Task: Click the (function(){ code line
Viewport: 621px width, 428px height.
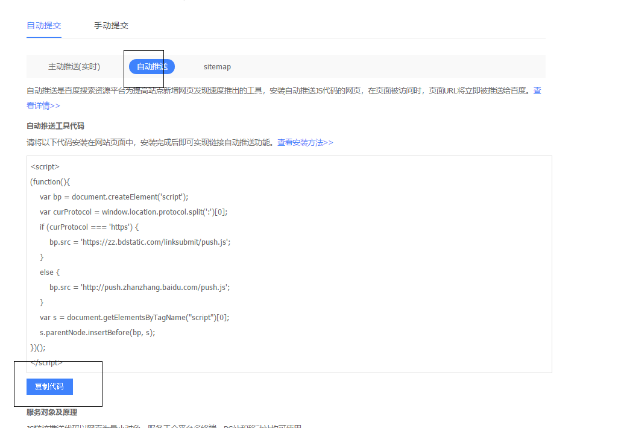Action: click(x=50, y=181)
